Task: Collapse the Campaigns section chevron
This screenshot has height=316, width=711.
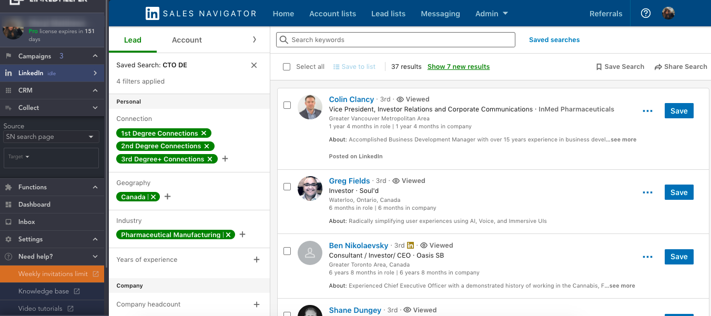Action: click(x=95, y=56)
